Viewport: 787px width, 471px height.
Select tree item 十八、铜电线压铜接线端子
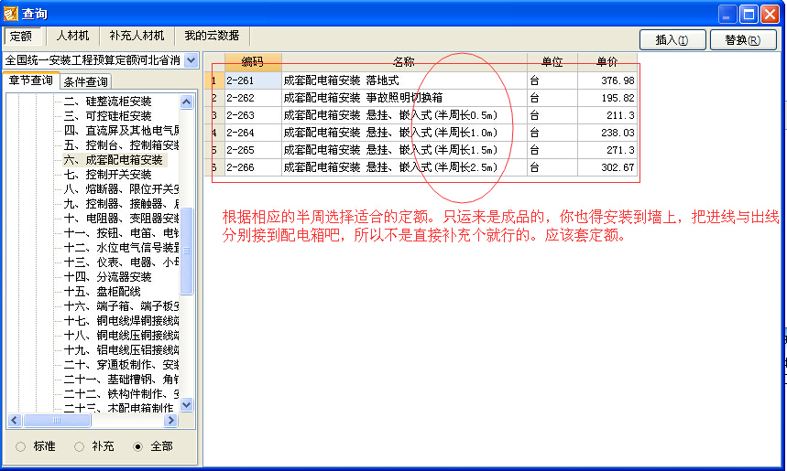pyautogui.click(x=121, y=335)
